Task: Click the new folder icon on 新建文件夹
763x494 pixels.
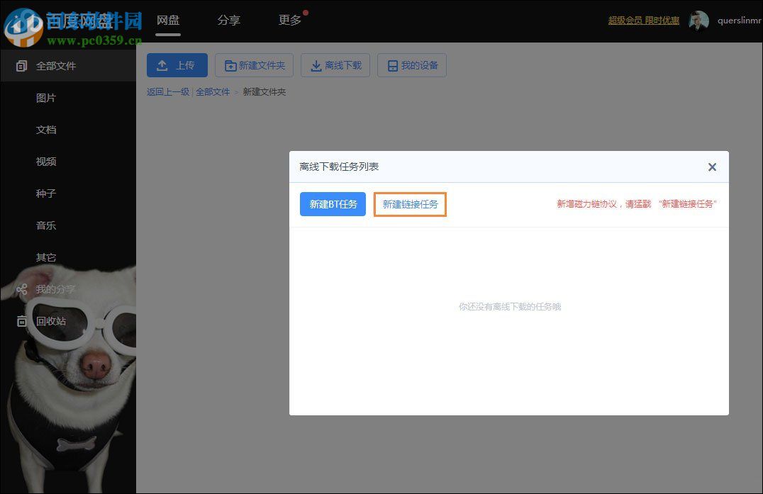Action: point(230,64)
